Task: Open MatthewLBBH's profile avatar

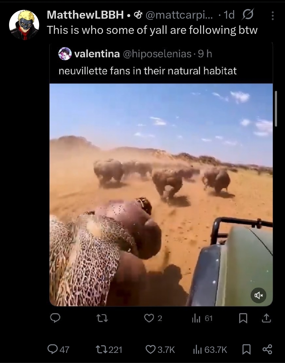Action: point(24,25)
